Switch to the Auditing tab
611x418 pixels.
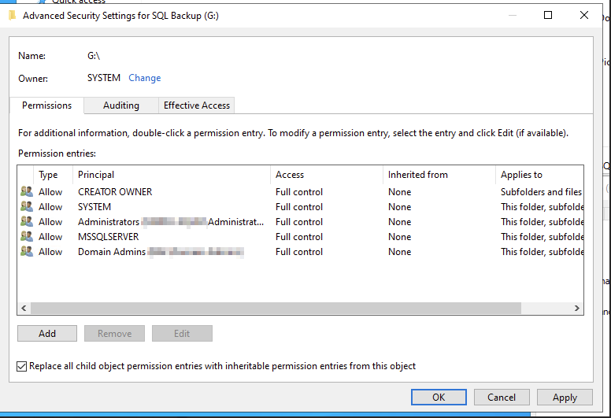point(121,105)
